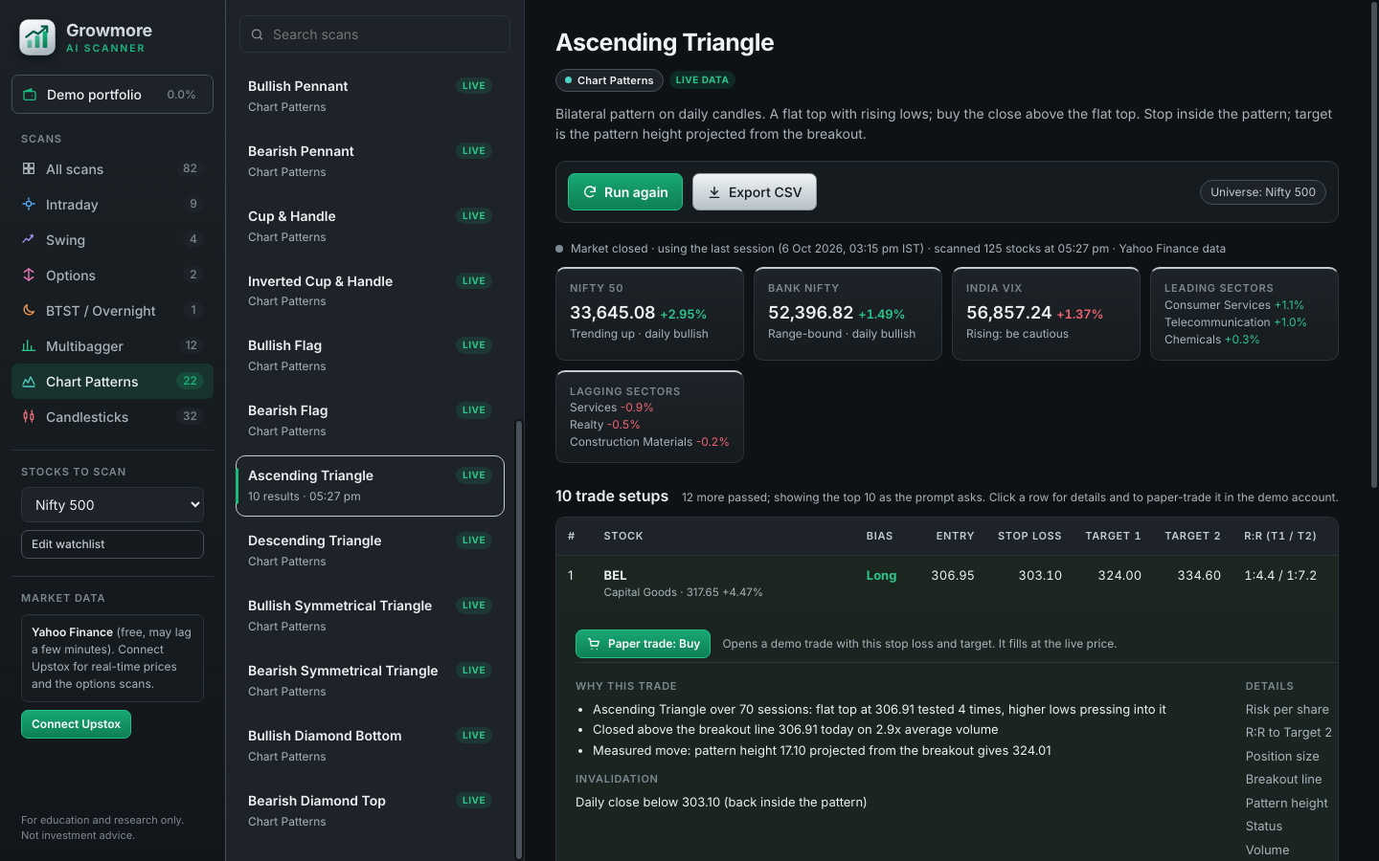Screen dimensions: 1379x861
Task: Open the Bullish Flag scan
Action: (x=370, y=355)
